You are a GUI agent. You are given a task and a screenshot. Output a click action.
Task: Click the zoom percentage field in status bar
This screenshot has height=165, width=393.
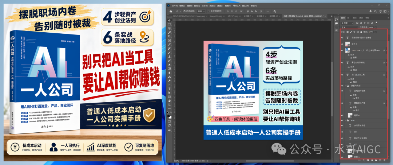[x=176, y=161]
